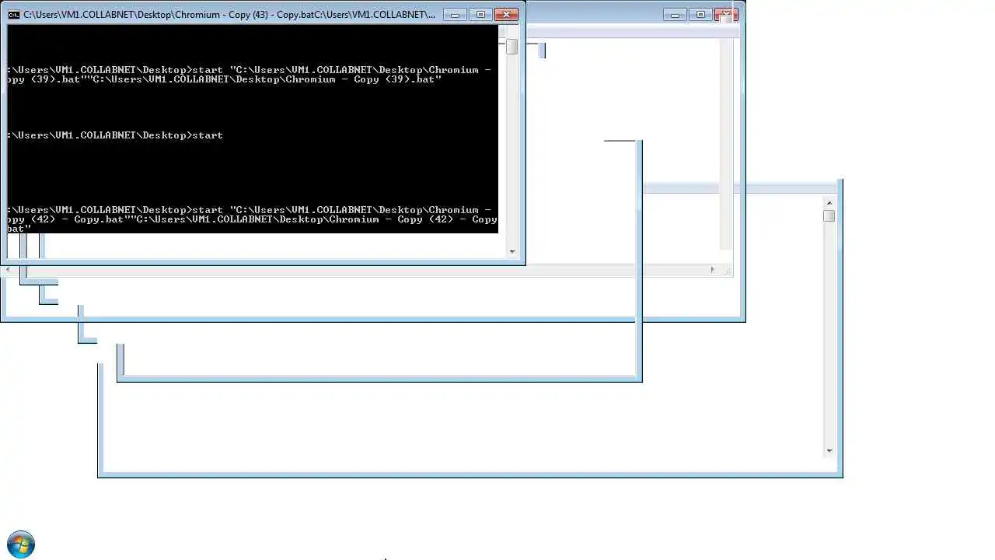Click the 'Chromium - Copy (39).bat' command line
This screenshot has height=560, width=995.
250,75
